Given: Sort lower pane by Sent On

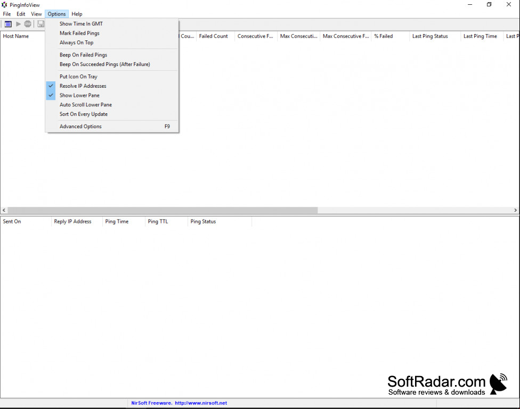Looking at the screenshot, I should pos(26,222).
